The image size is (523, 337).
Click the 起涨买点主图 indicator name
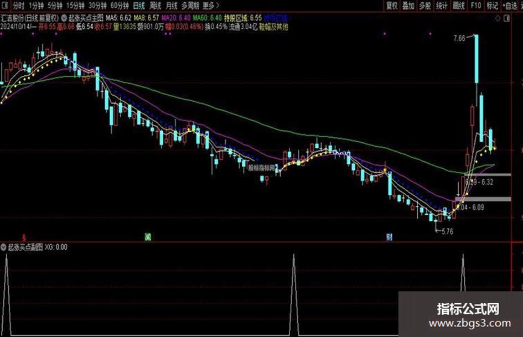[86, 18]
